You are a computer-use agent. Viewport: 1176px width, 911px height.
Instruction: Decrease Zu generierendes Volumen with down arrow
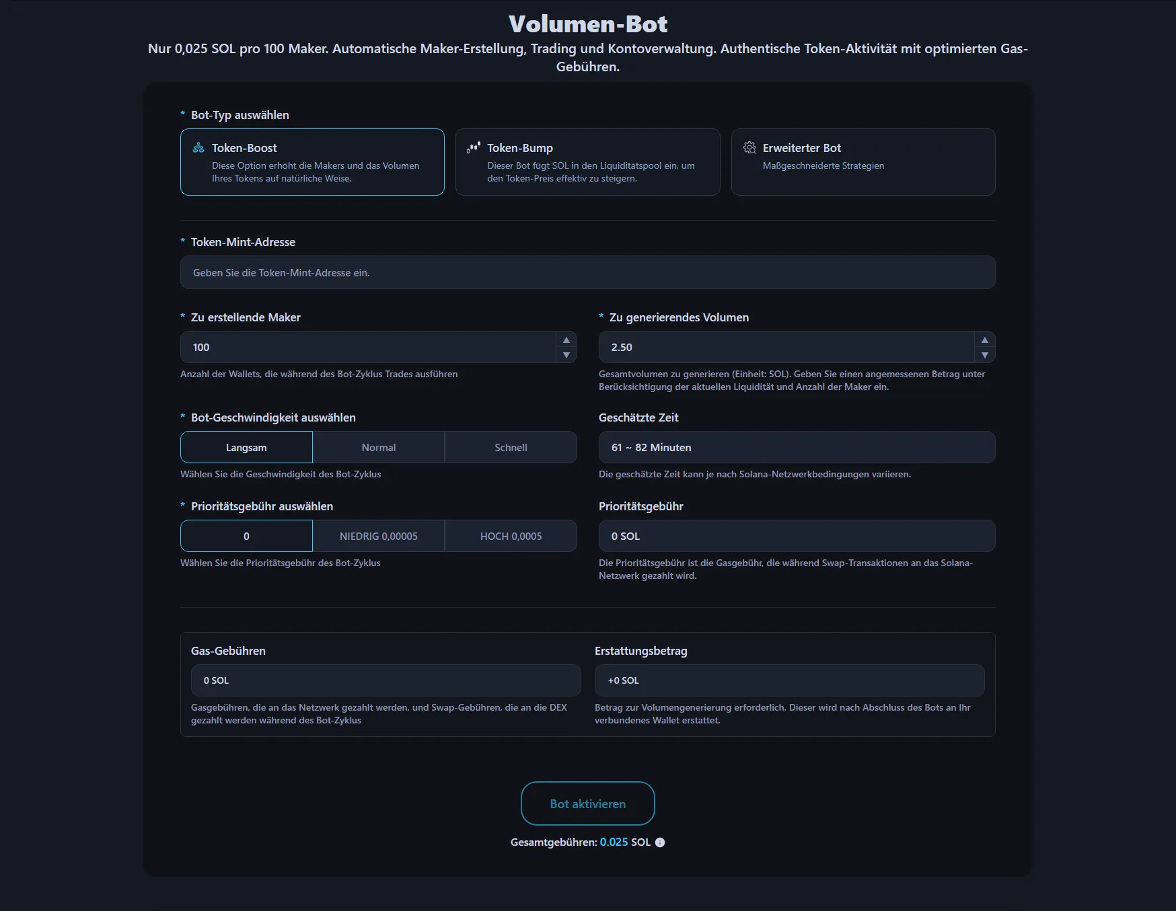[985, 355]
